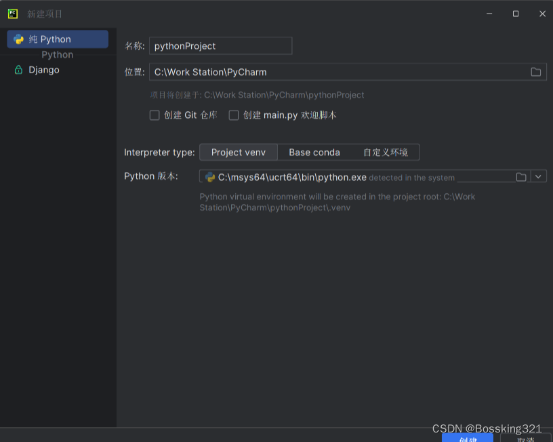553x442 pixels.
Task: Browse for project location folder
Action: tap(535, 72)
